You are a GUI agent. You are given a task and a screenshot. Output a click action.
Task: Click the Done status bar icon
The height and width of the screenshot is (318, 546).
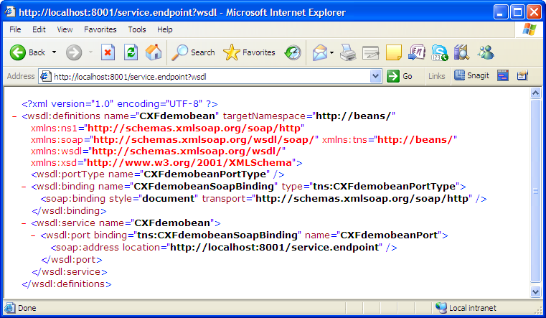tap(9, 308)
